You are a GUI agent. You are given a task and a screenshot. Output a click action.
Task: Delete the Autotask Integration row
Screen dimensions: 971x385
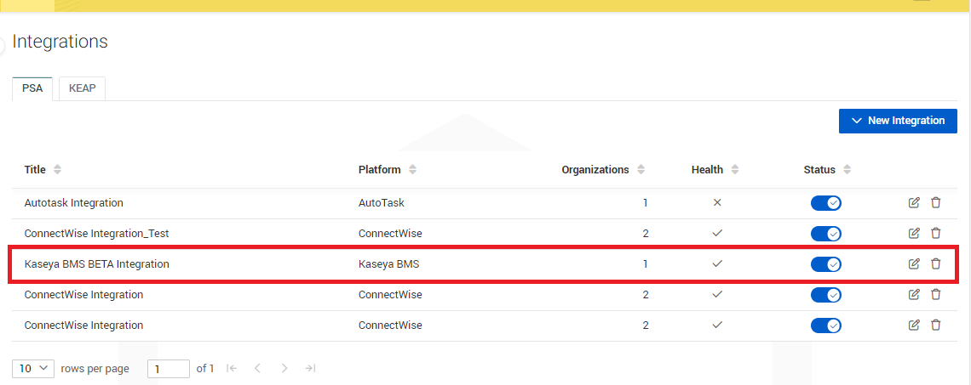935,203
